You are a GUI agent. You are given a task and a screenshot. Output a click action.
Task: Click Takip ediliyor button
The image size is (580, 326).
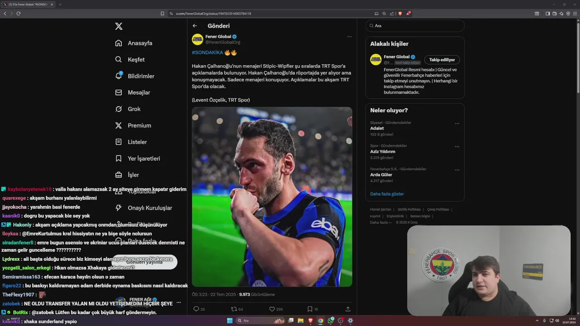coord(442,60)
